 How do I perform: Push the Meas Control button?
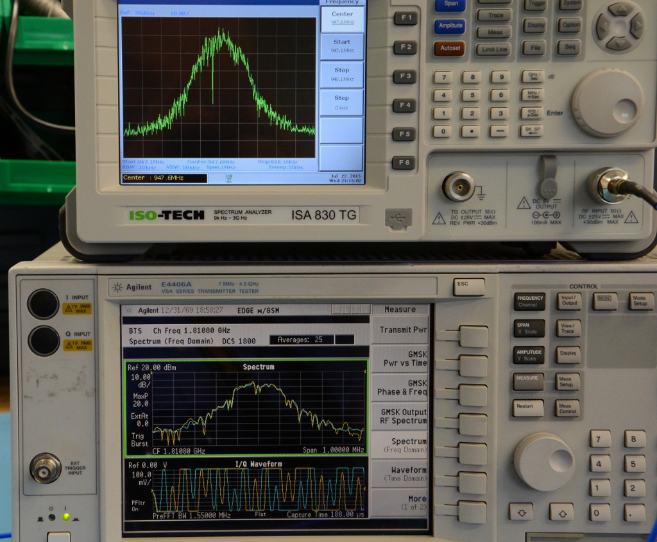point(567,408)
